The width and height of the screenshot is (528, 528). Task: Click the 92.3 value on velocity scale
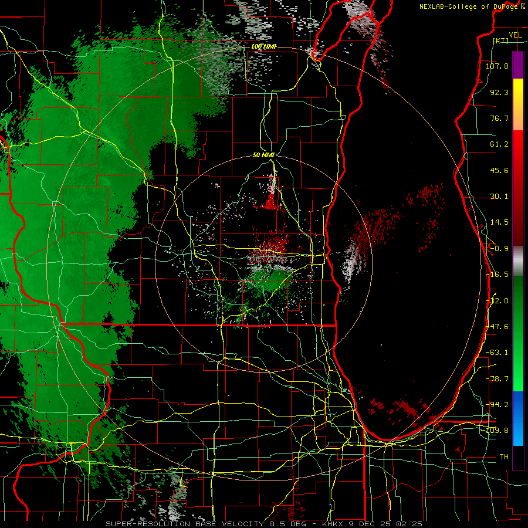(x=499, y=92)
